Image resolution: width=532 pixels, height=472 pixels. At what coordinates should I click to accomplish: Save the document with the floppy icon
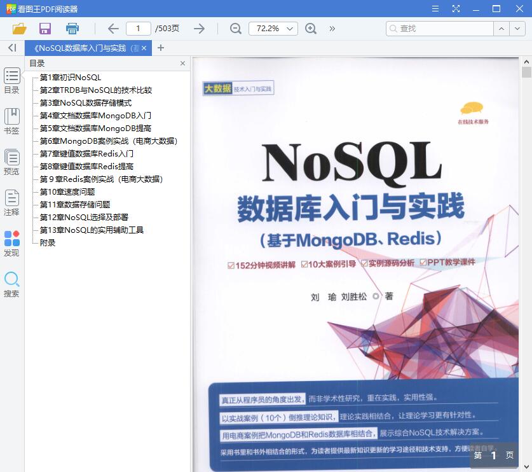click(45, 29)
